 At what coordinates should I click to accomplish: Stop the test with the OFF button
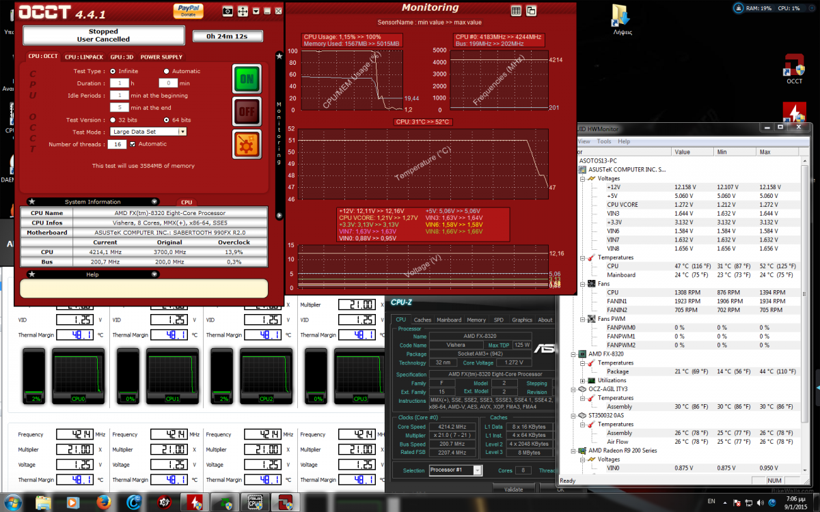[247, 111]
